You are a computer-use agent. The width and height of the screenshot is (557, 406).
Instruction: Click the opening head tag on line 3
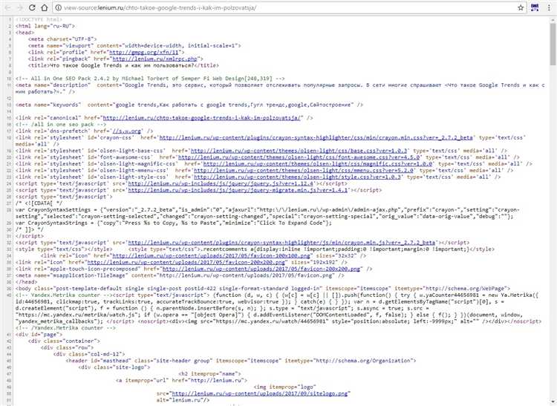pos(25,33)
